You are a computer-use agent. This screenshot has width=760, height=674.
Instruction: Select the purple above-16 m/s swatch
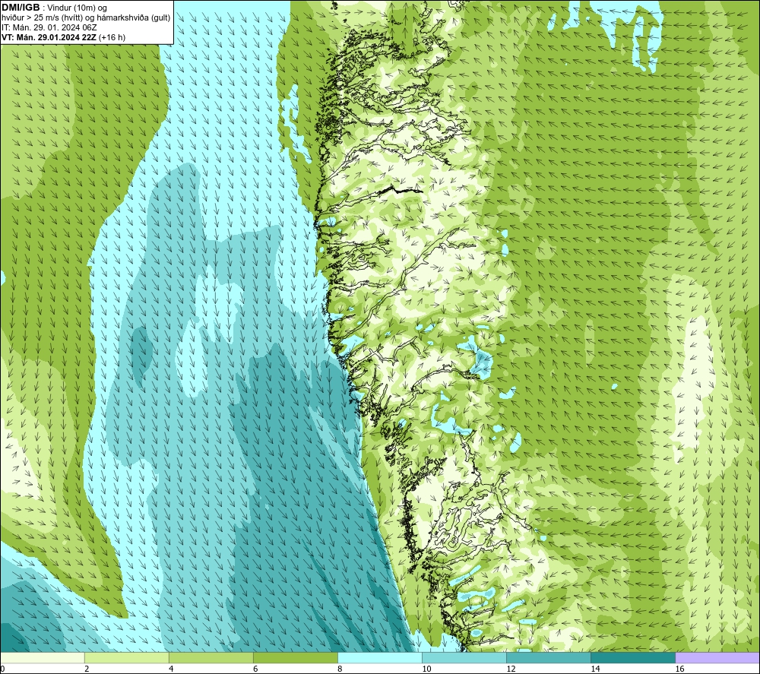point(717,658)
